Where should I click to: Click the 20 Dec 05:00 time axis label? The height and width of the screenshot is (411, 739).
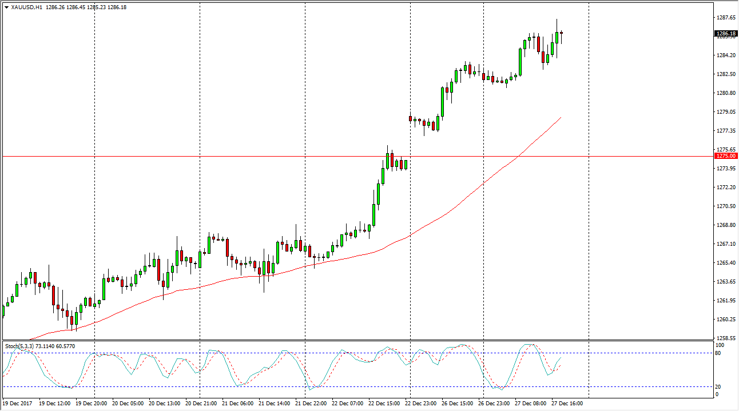pyautogui.click(x=129, y=403)
